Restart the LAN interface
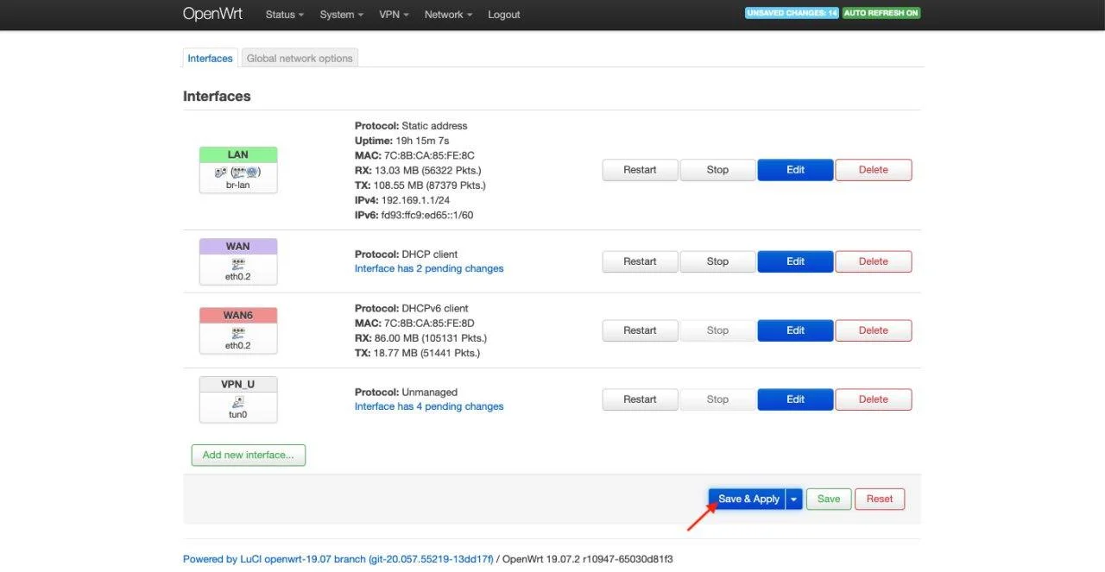Image resolution: width=1105 pixels, height=572 pixels. click(640, 170)
